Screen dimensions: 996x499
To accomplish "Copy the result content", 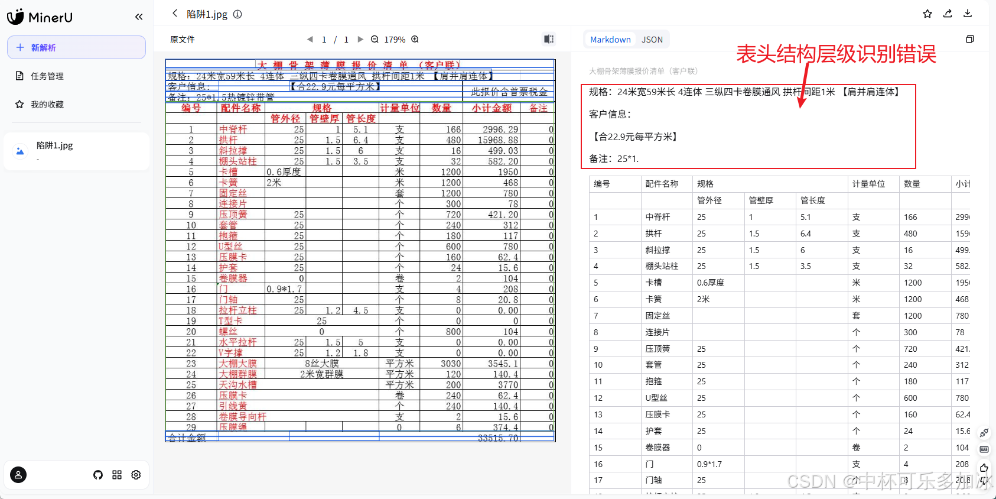I will click(x=970, y=39).
